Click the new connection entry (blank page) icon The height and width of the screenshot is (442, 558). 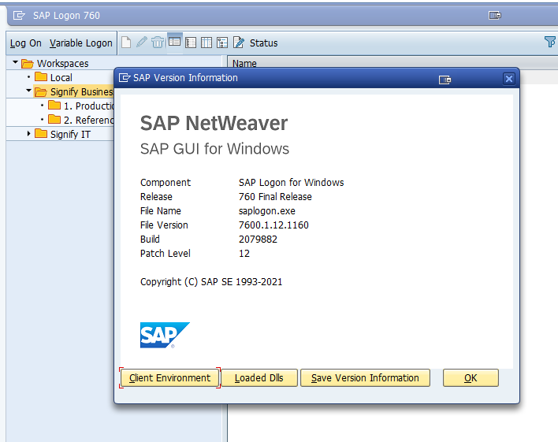(126, 43)
